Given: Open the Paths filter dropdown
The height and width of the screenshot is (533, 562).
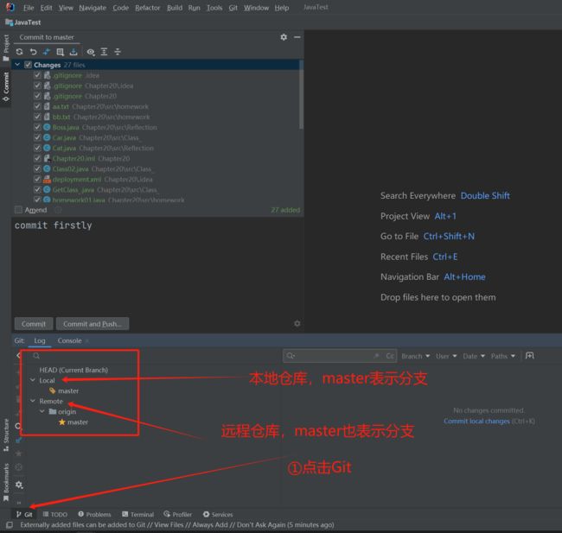Looking at the screenshot, I should pos(503,356).
